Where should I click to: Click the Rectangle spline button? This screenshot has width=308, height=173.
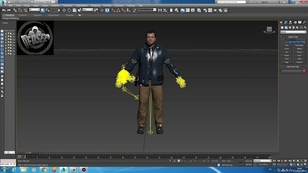[x=299, y=45]
